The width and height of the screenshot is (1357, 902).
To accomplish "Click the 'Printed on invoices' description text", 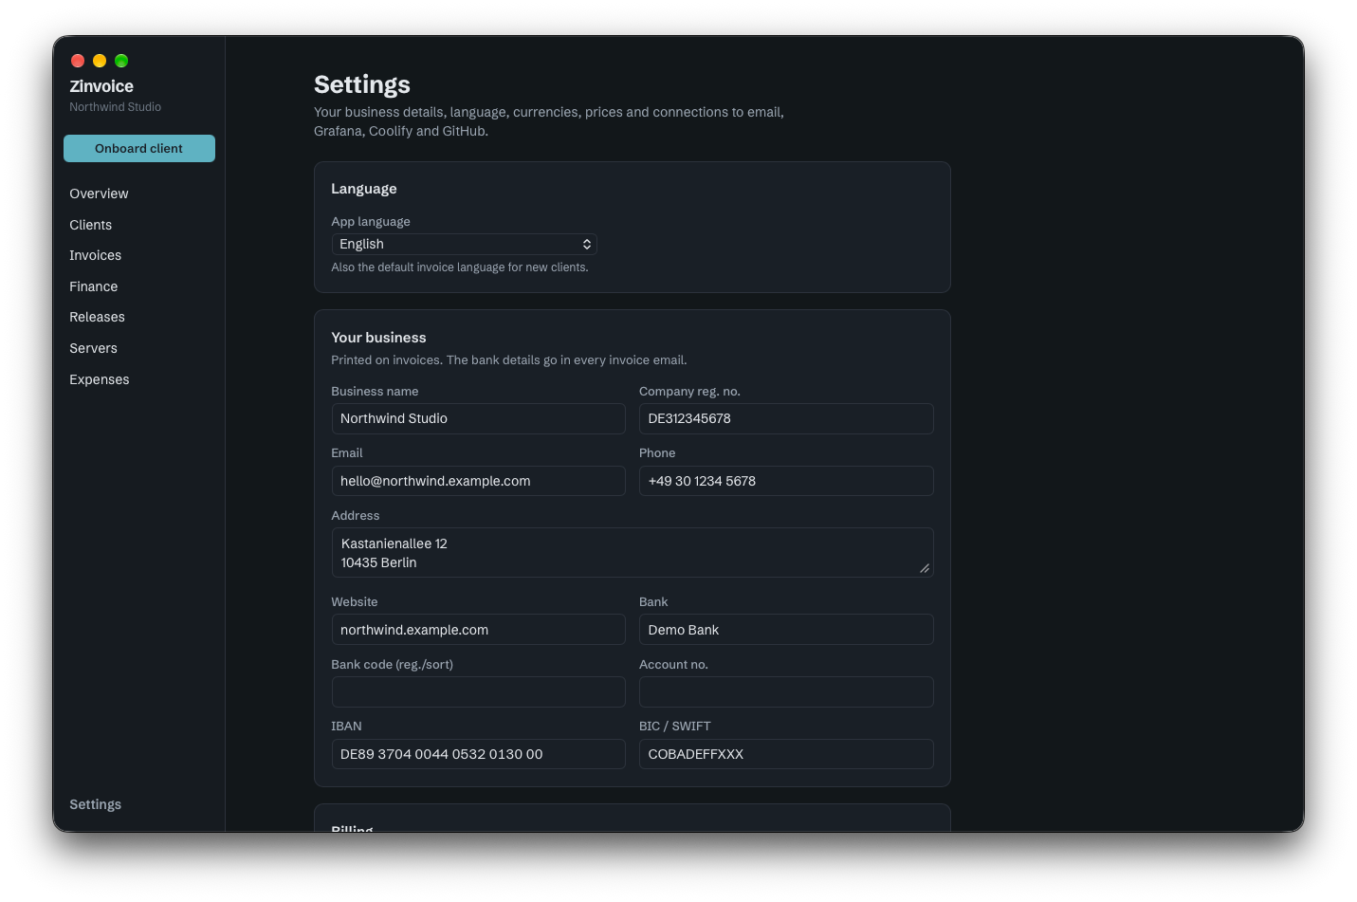I will tap(509, 360).
